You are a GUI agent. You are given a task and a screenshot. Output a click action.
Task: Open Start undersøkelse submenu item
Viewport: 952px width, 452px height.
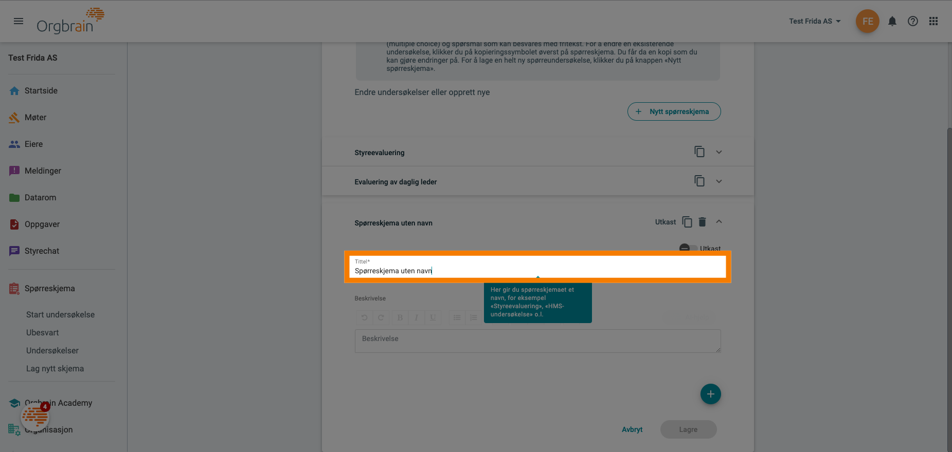pyautogui.click(x=60, y=314)
